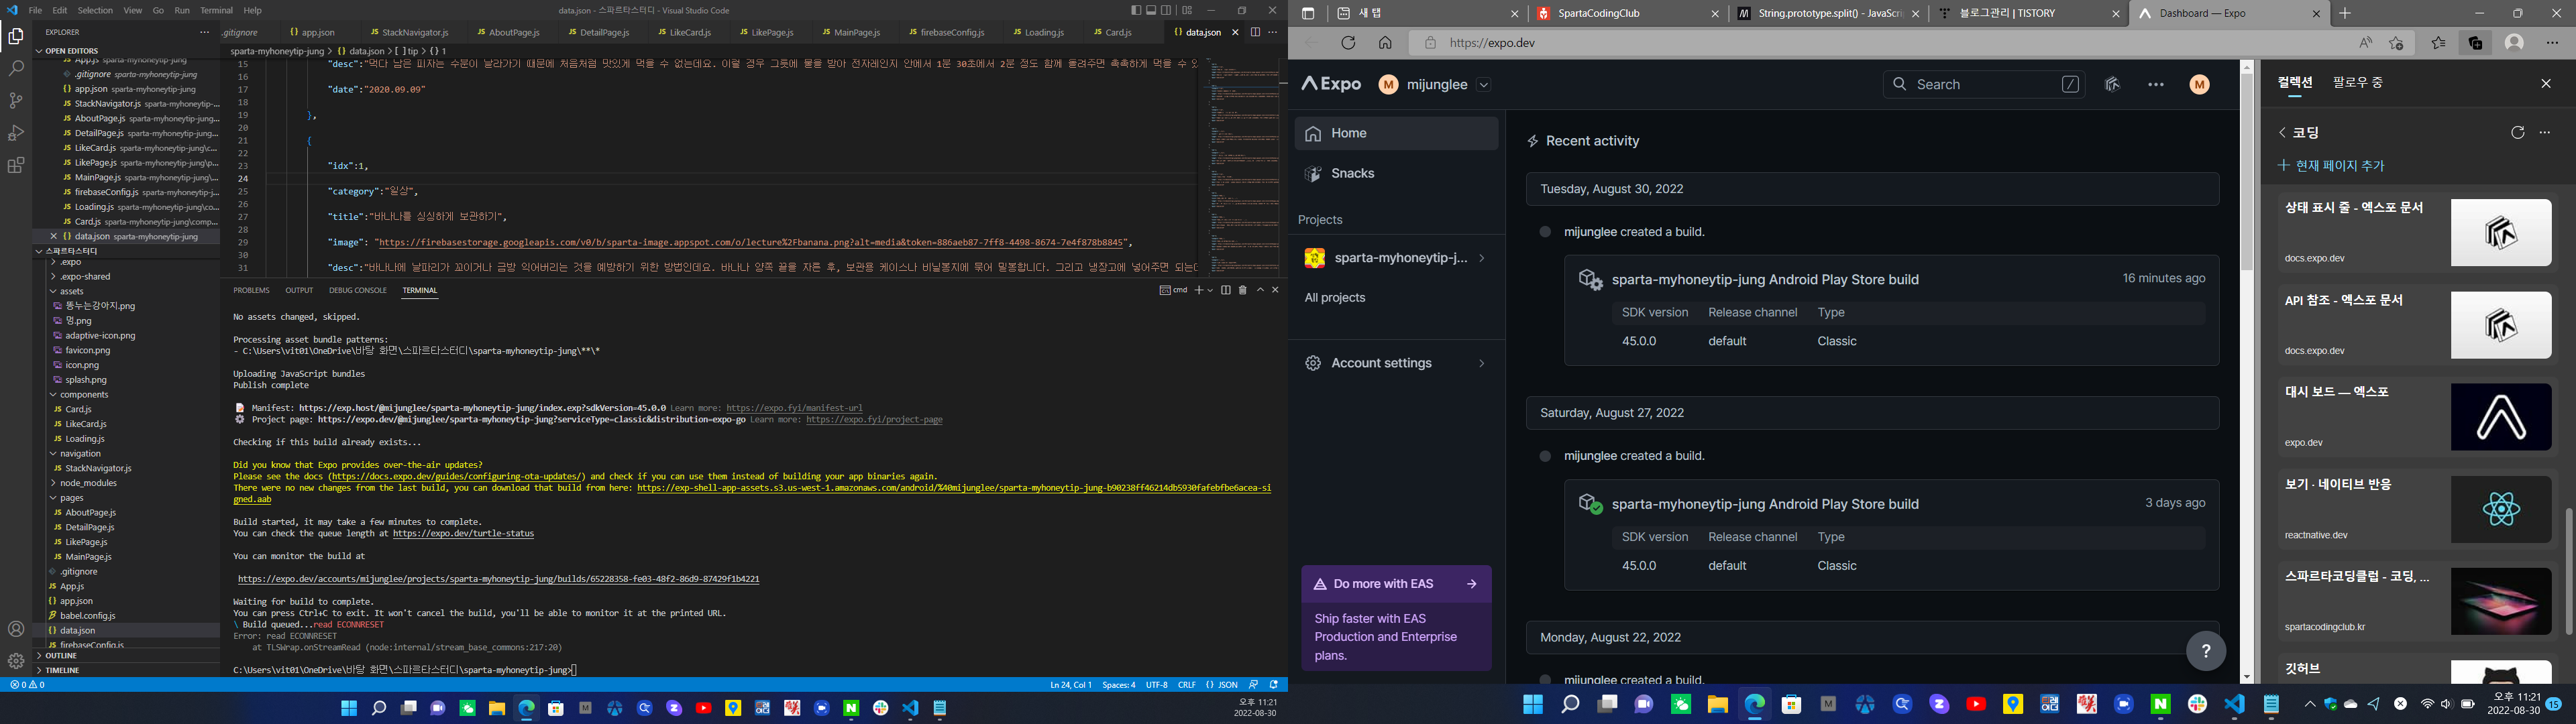Maximize the terminal panel using the up chevron

tap(1260, 290)
